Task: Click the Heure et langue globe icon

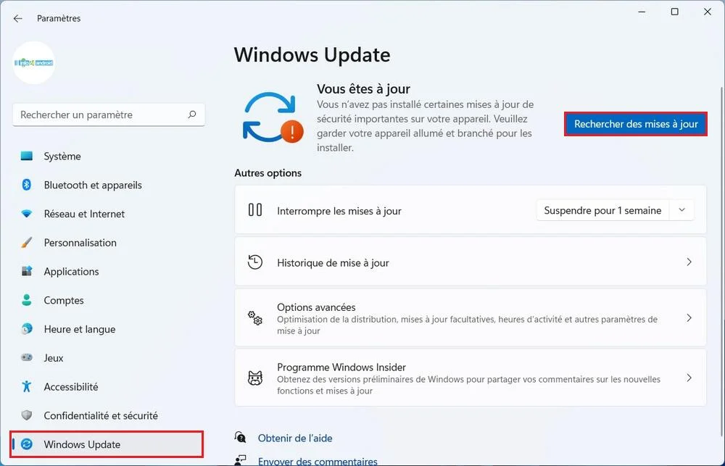Action: [x=27, y=329]
